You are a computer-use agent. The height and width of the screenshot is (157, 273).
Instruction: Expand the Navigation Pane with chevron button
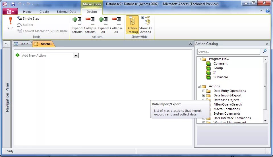[7, 44]
